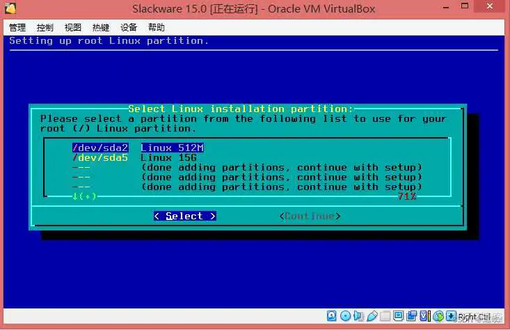Click the Right Ctrl host key label

coord(475,316)
